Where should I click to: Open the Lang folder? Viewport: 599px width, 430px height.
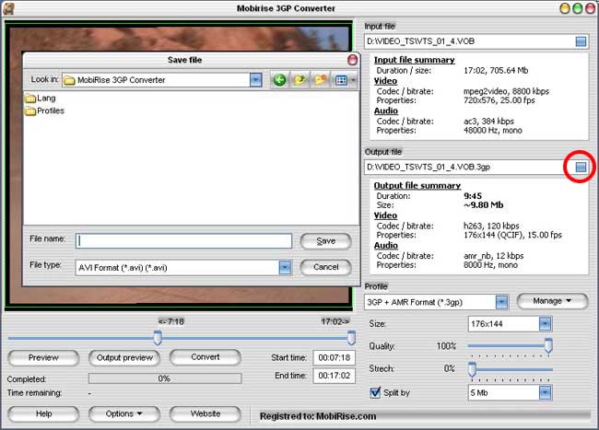(x=41, y=99)
